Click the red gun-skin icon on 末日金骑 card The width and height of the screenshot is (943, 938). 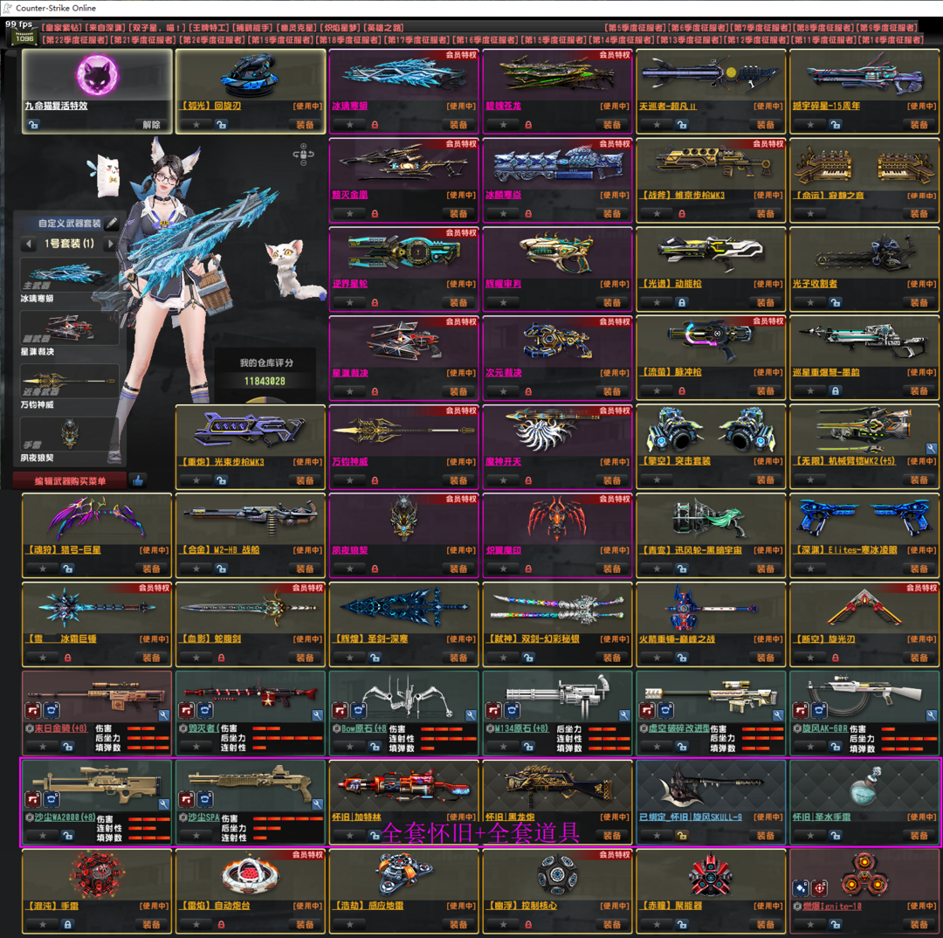[33, 711]
